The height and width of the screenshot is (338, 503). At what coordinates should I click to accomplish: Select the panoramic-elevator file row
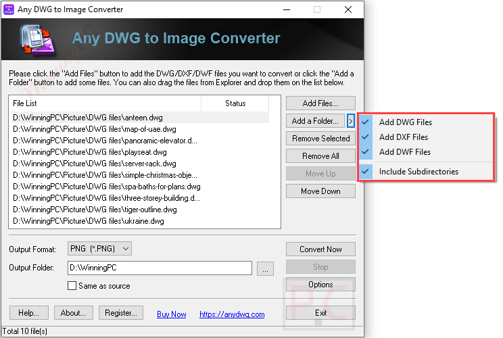tap(140, 141)
